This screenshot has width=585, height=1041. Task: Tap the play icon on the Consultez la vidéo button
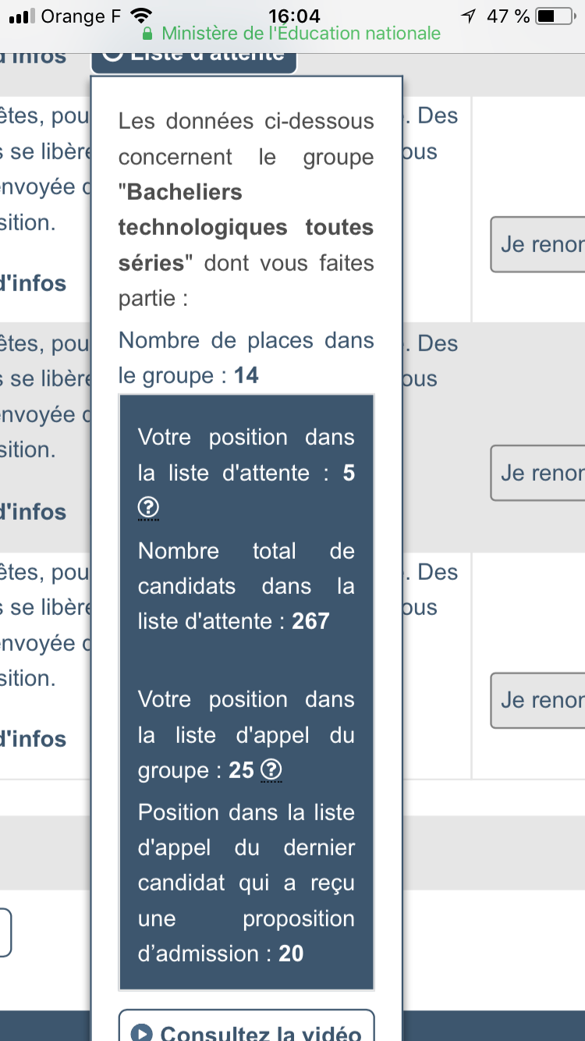[x=142, y=1033]
